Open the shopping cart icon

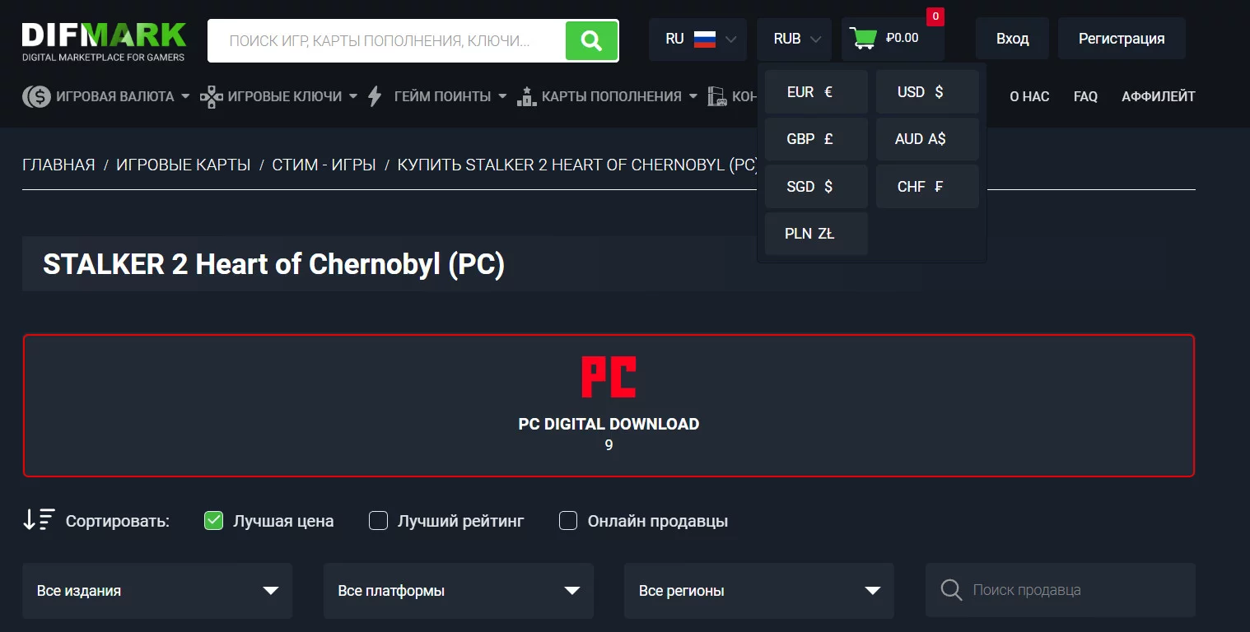(864, 38)
